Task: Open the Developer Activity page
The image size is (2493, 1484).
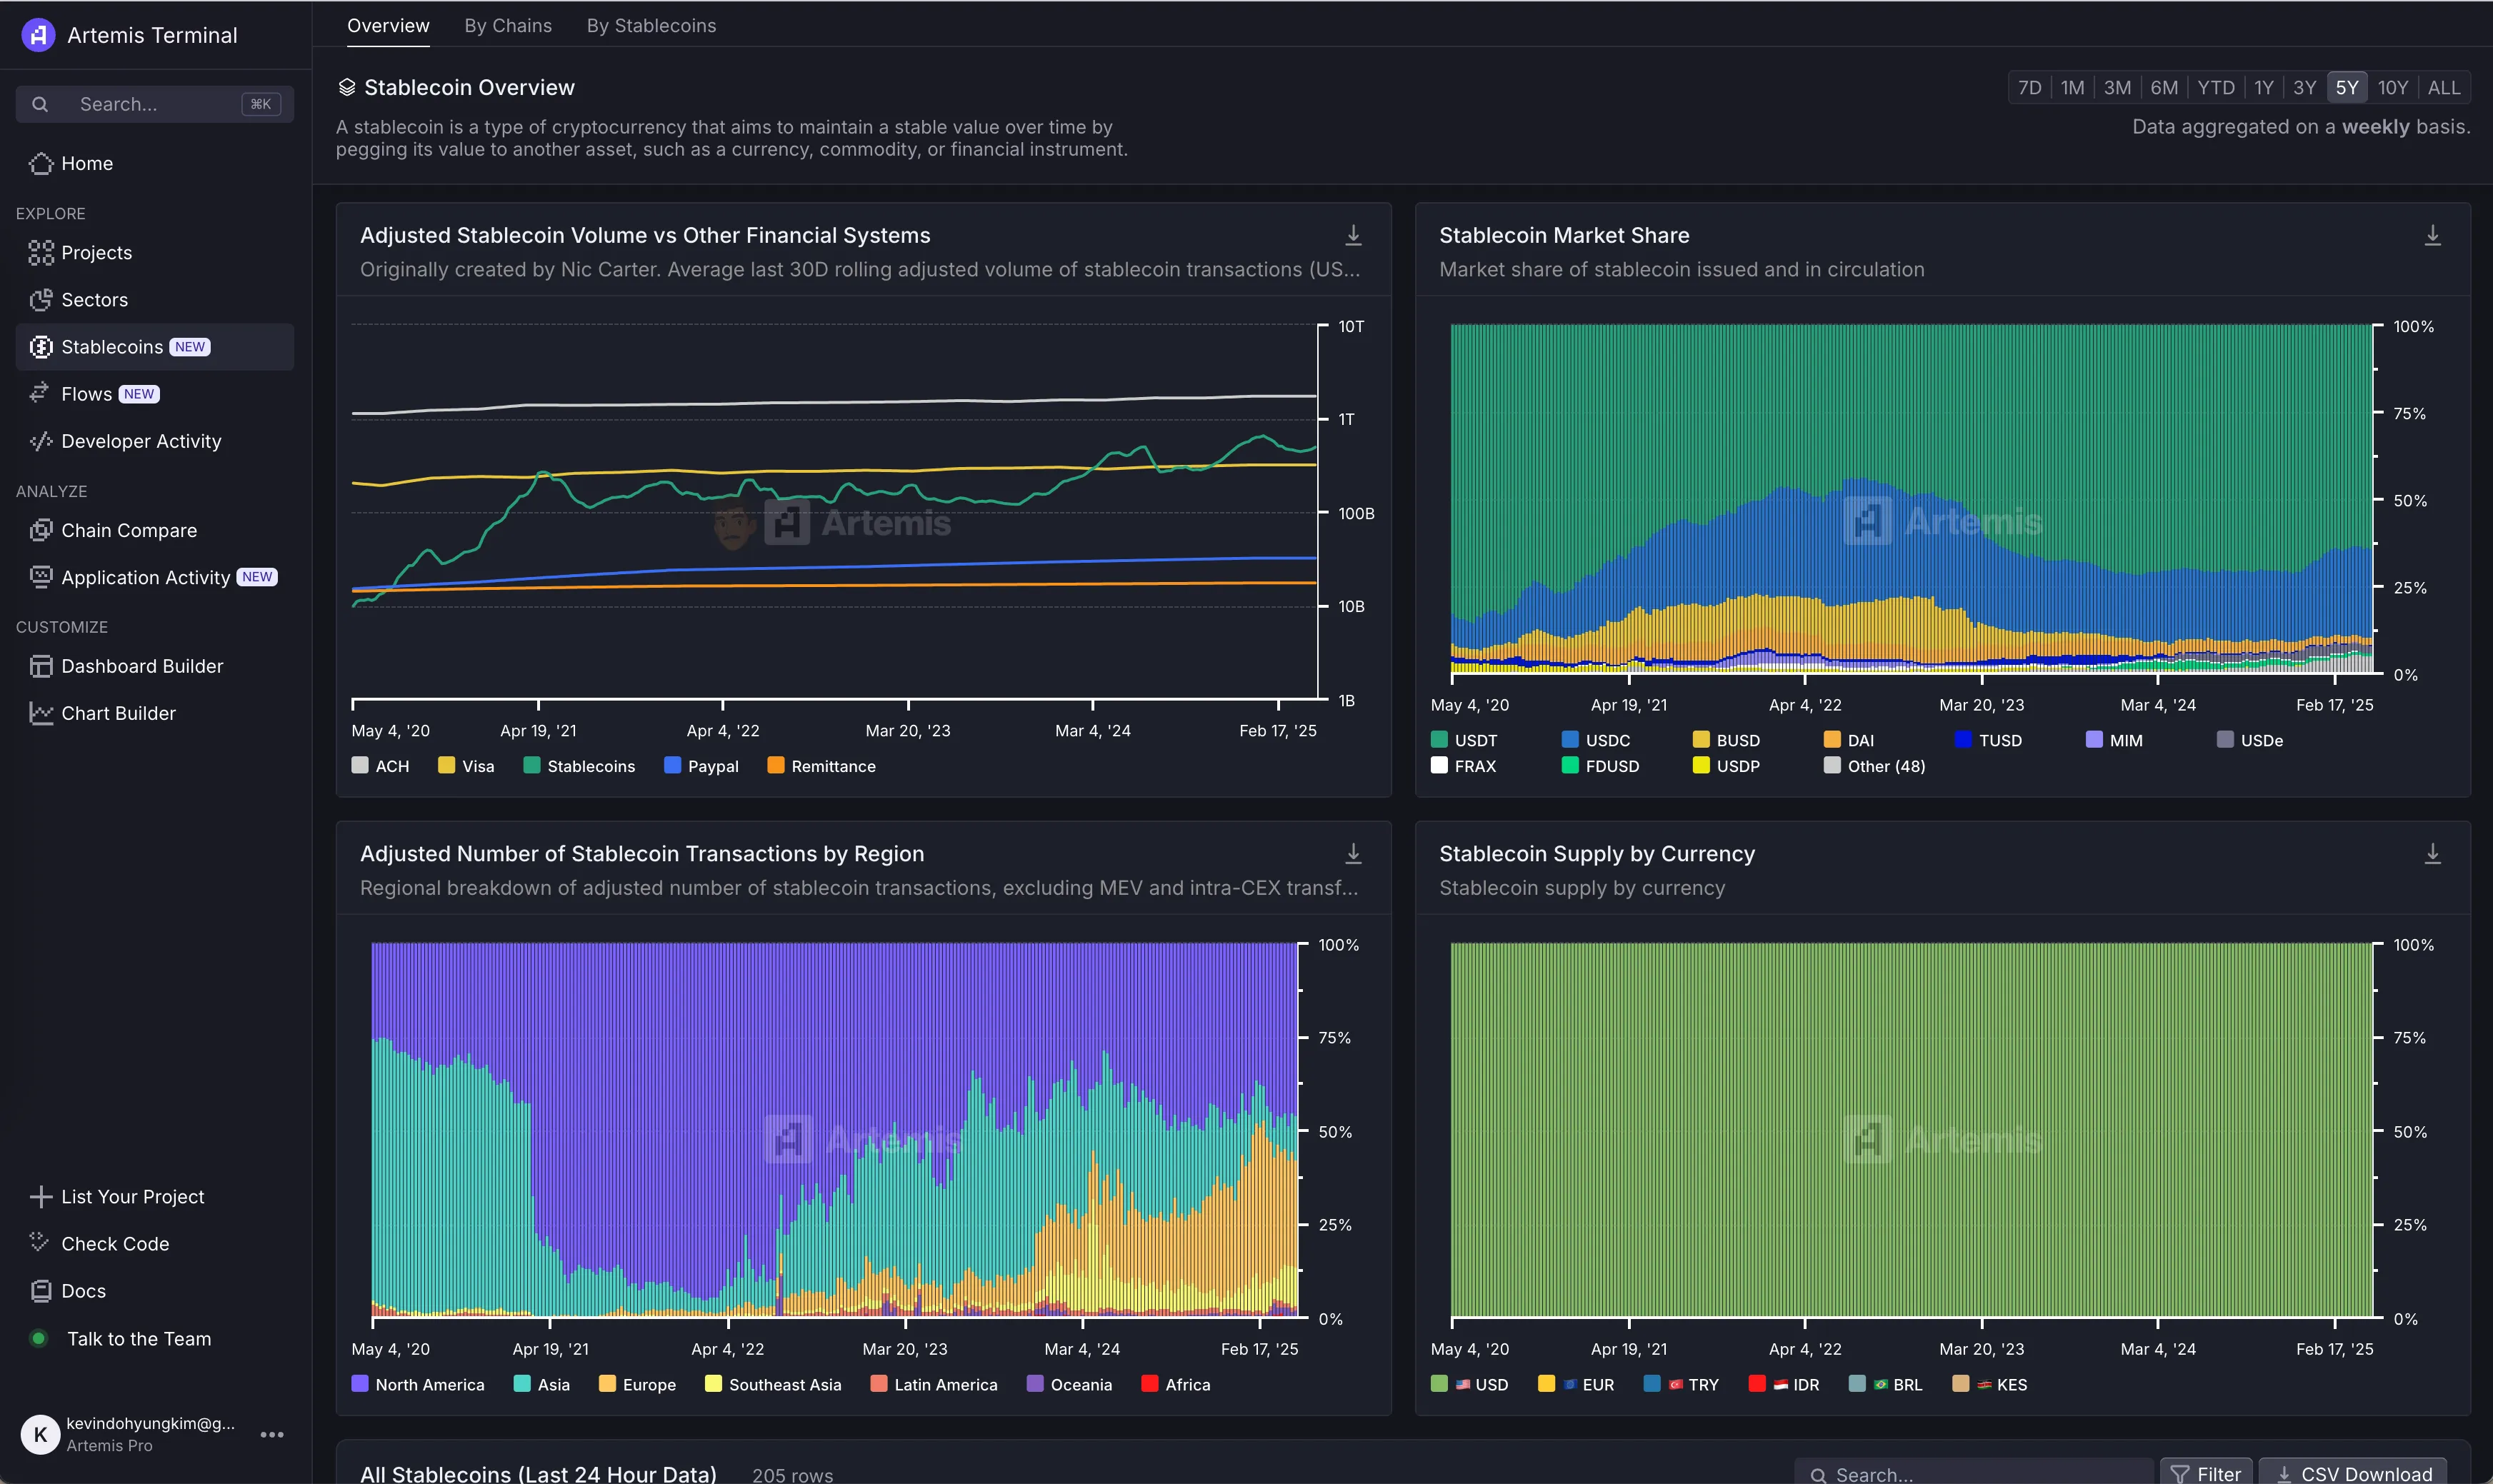Action: pyautogui.click(x=141, y=441)
